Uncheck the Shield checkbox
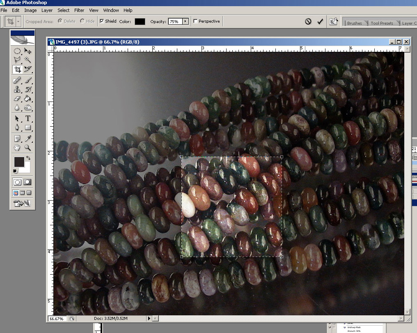The width and height of the screenshot is (417, 333). click(x=102, y=21)
